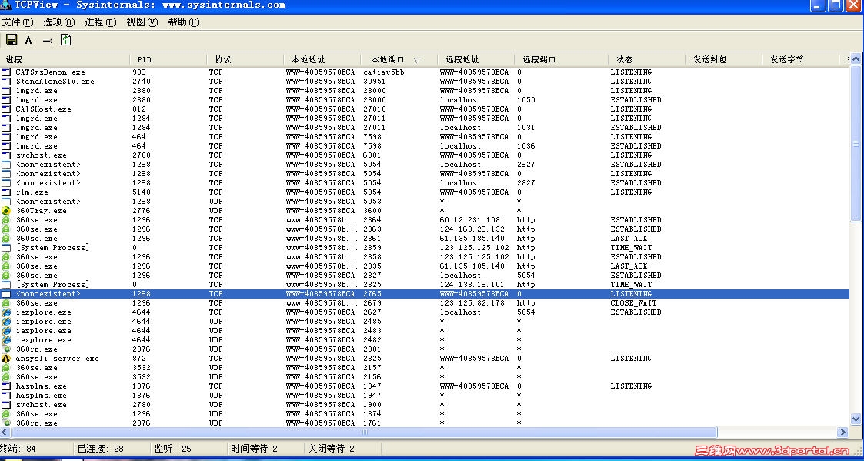Click the 时间等待 2 status bar entry
Screen dimensions: 864x461
254,449
